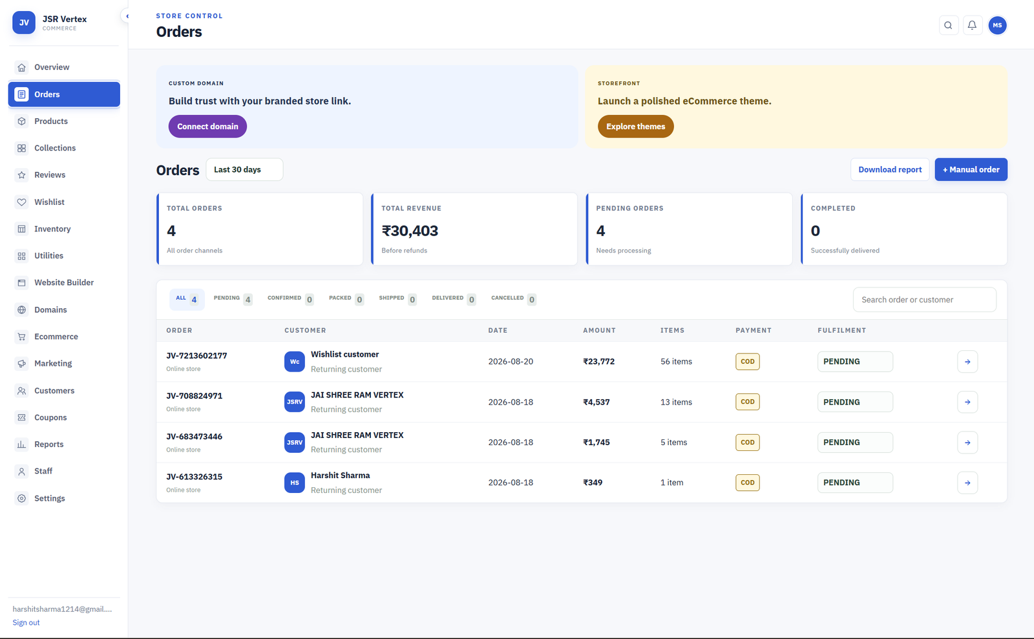Open order JV-7213602177 arrow button

[x=967, y=362]
